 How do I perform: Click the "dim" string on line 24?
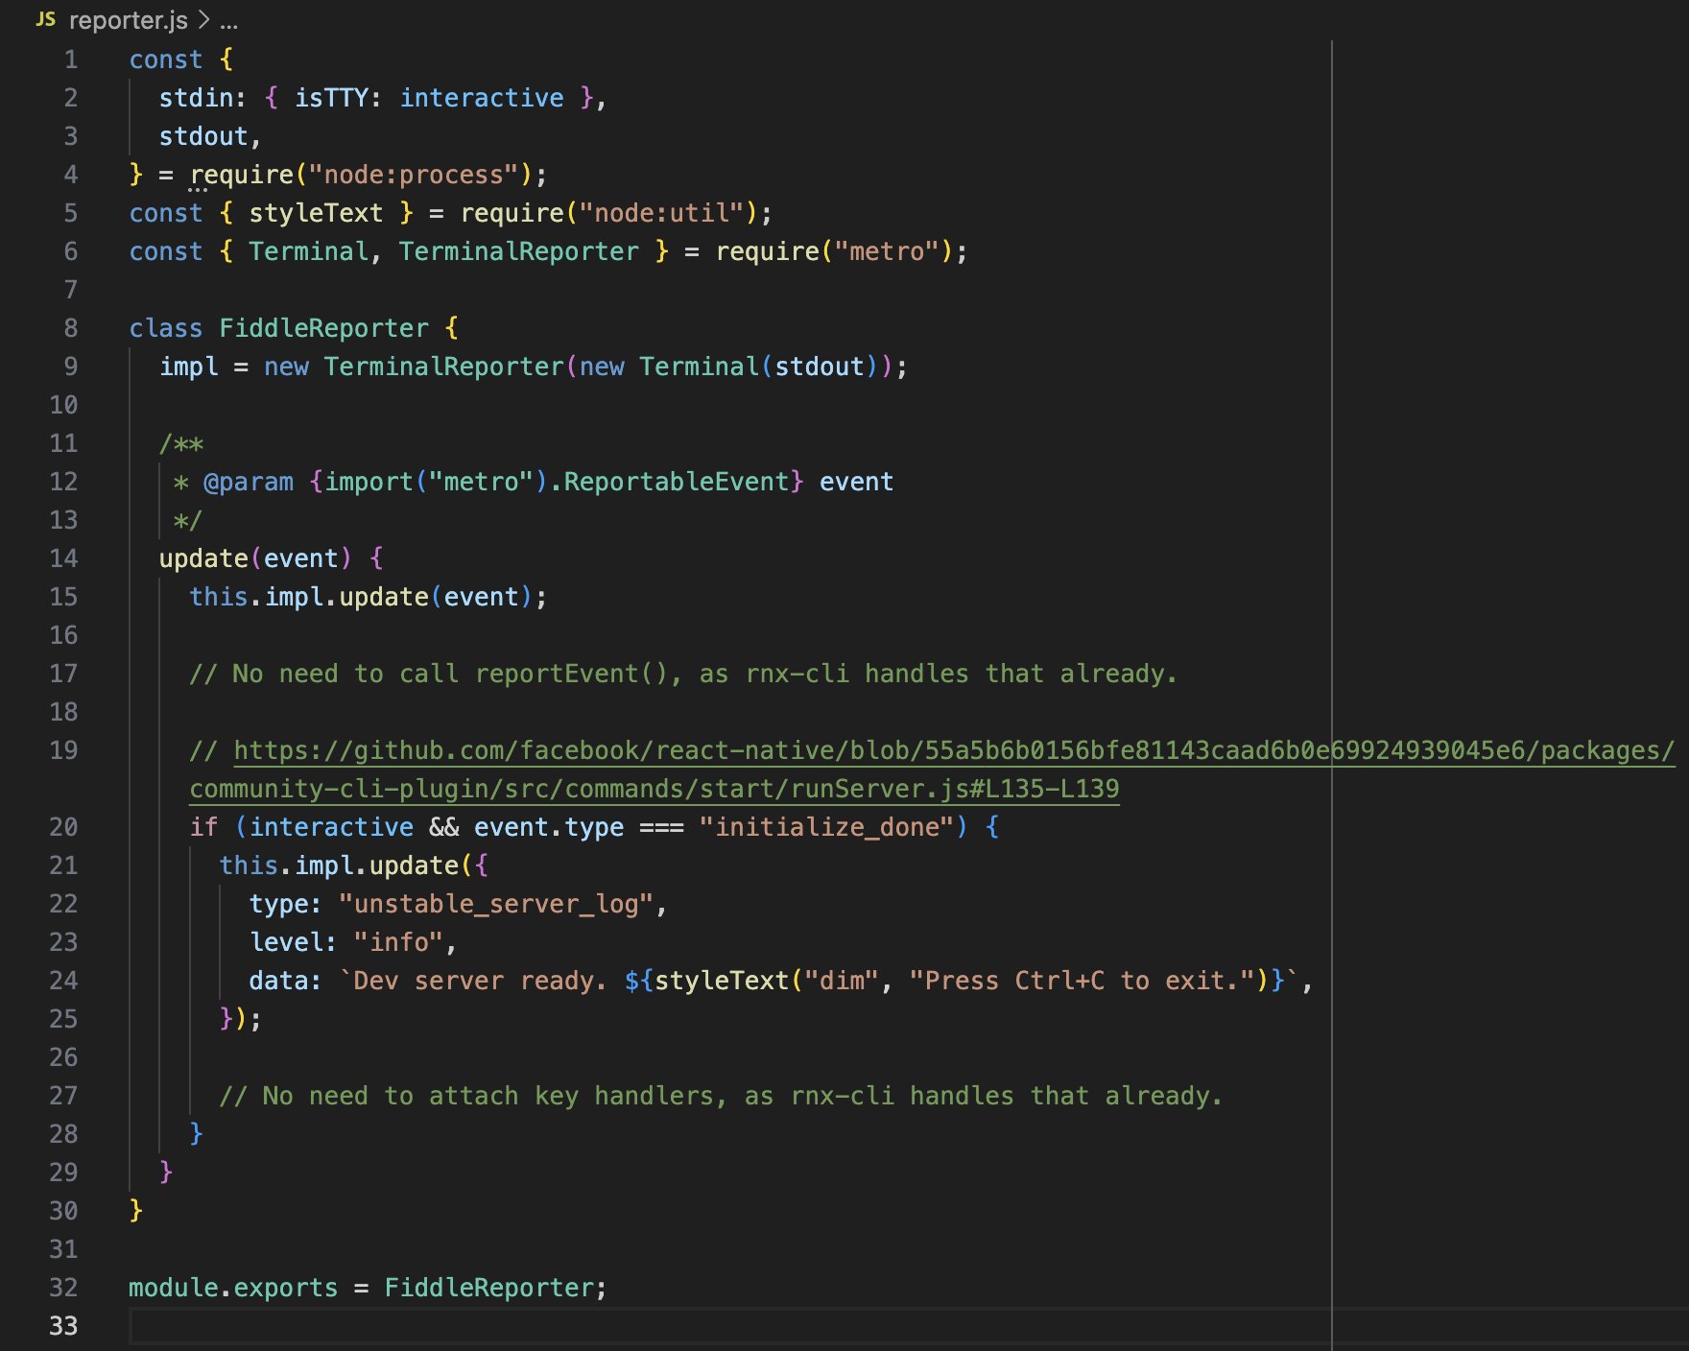click(x=842, y=981)
